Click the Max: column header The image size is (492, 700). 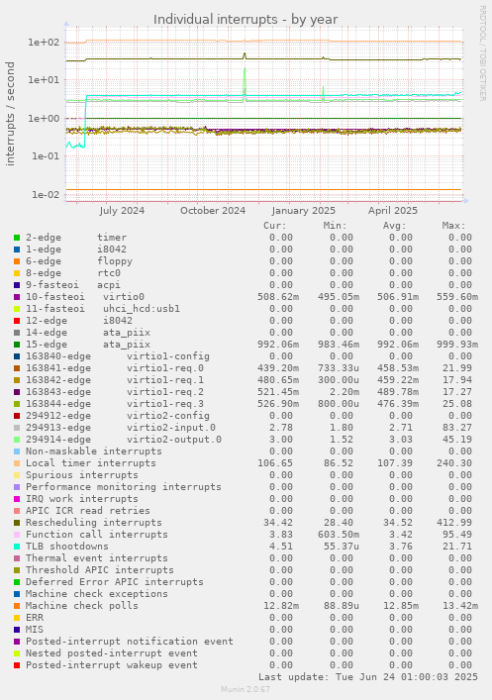(454, 226)
